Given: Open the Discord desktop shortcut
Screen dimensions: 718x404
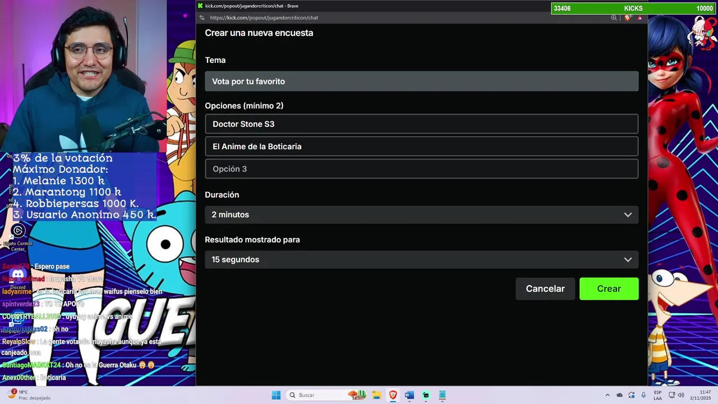Looking at the screenshot, I should [x=18, y=278].
